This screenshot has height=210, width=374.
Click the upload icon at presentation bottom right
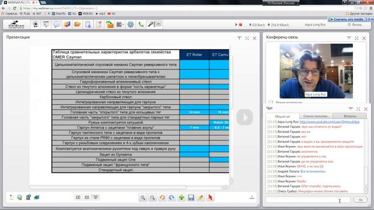[x=252, y=197]
